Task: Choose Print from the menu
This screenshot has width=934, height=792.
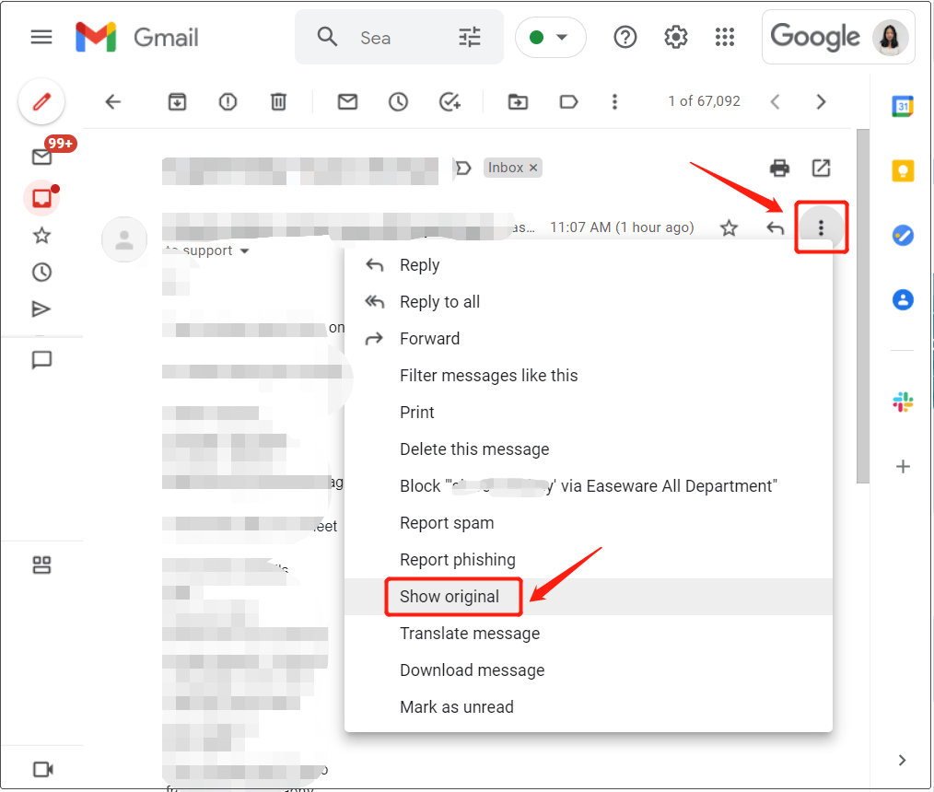Action: tap(588, 413)
